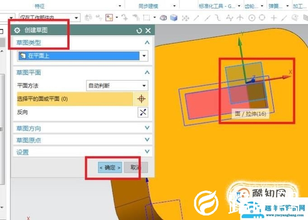This screenshot has height=220, width=308.
Task: Click the red X axis arrow handle
Action: point(286,77)
